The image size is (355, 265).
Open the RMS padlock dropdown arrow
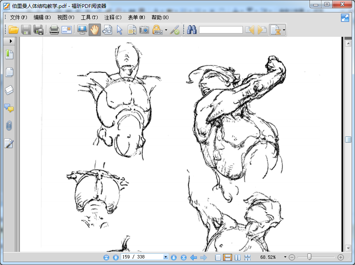[166, 30]
